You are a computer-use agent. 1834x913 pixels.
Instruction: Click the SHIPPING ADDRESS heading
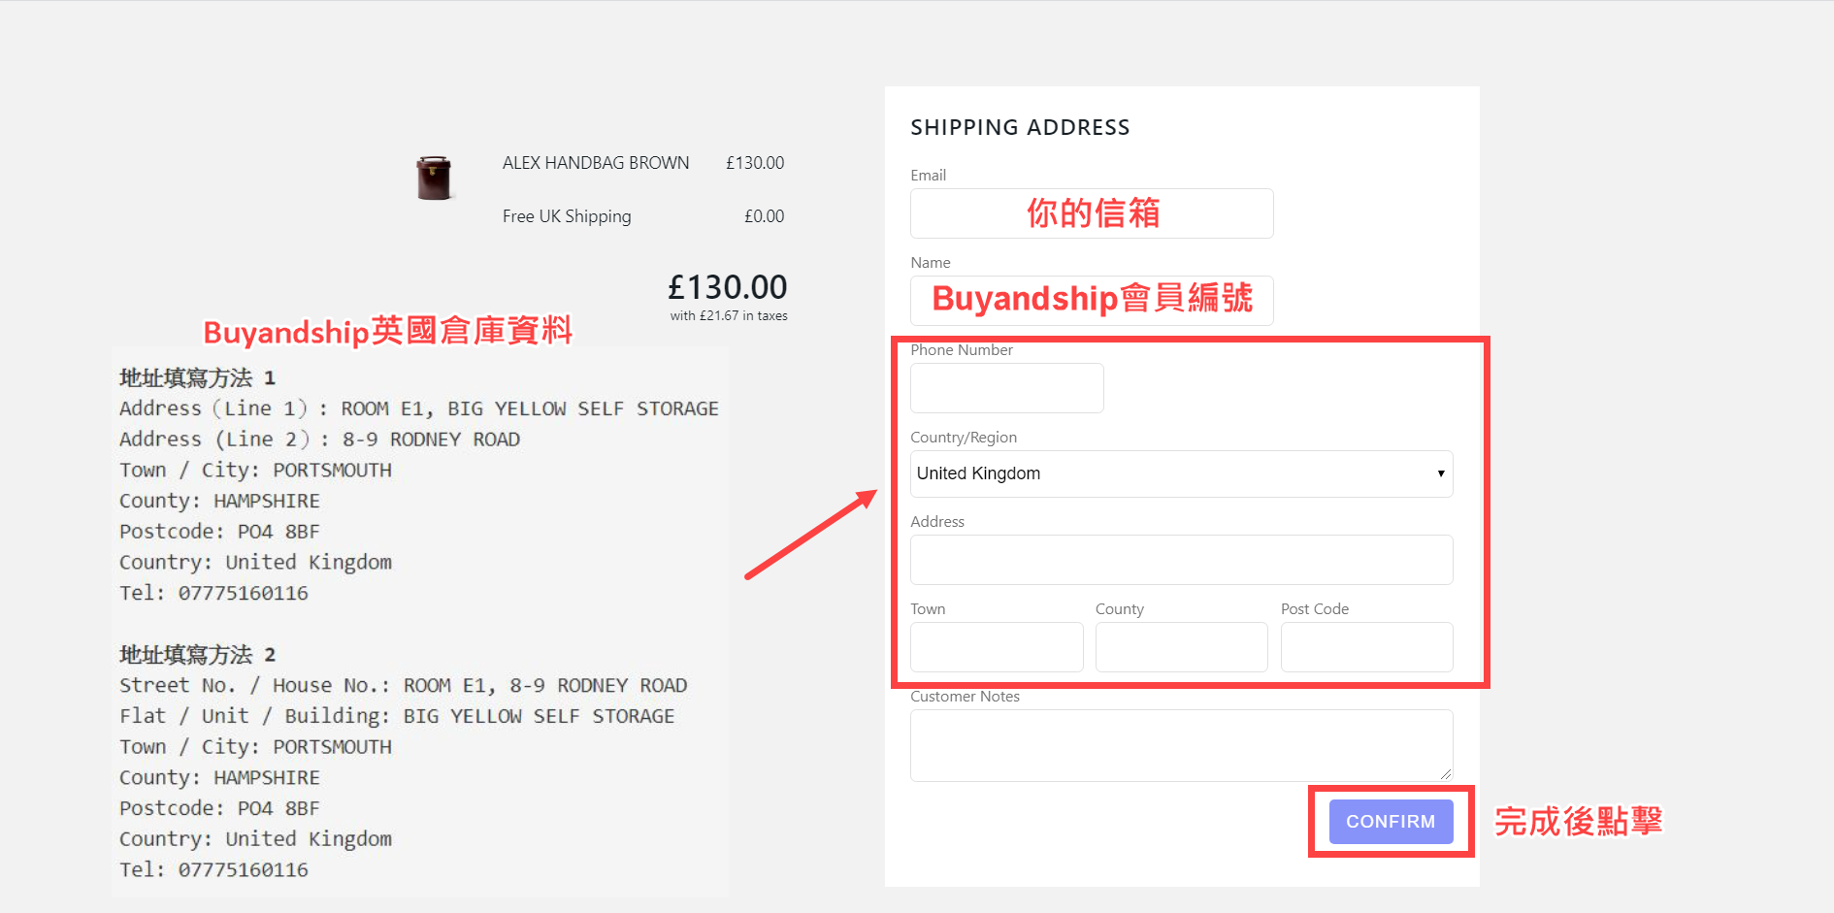pos(1020,127)
